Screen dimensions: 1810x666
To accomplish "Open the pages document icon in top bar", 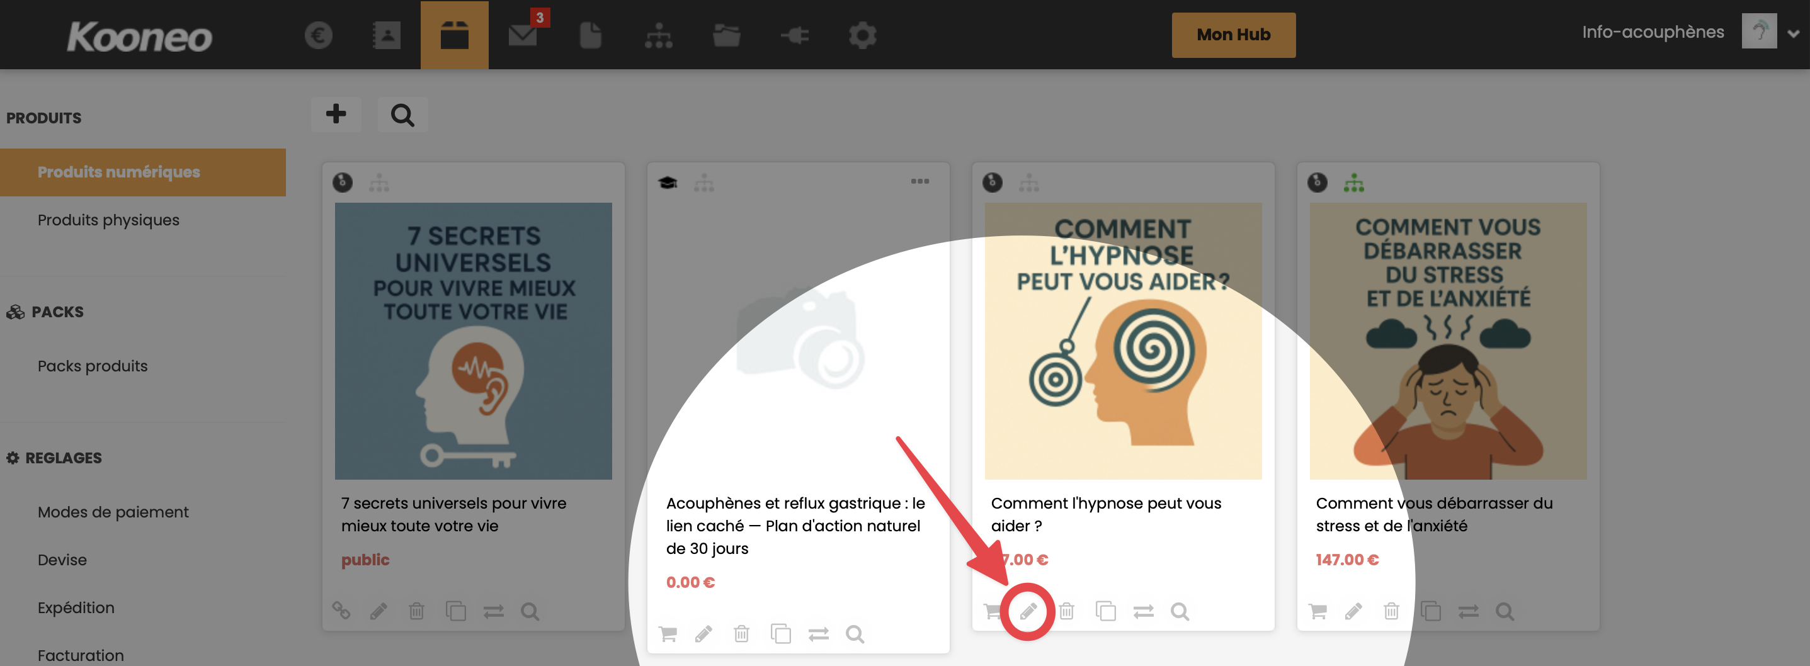I will click(x=590, y=35).
